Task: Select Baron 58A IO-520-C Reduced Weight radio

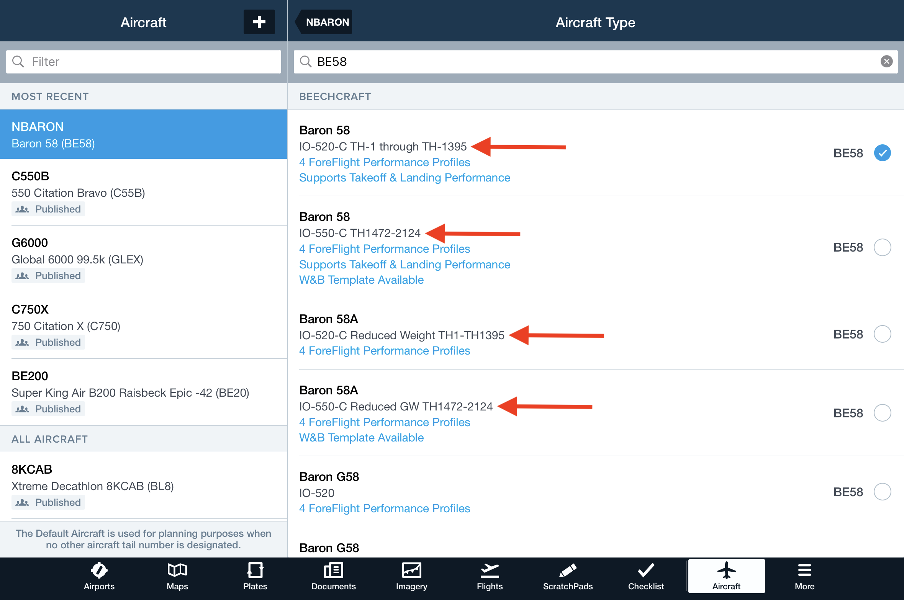Action: (882, 334)
